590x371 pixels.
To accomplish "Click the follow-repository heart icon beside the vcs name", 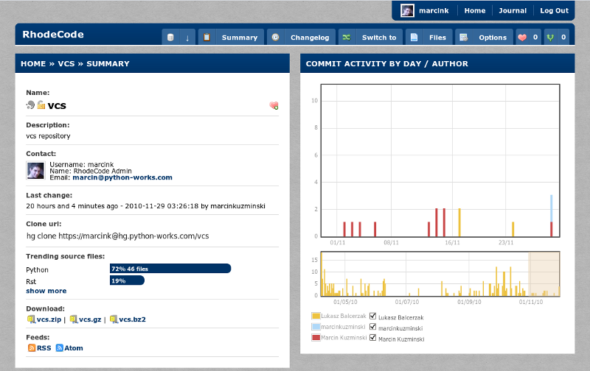I will pyautogui.click(x=274, y=105).
